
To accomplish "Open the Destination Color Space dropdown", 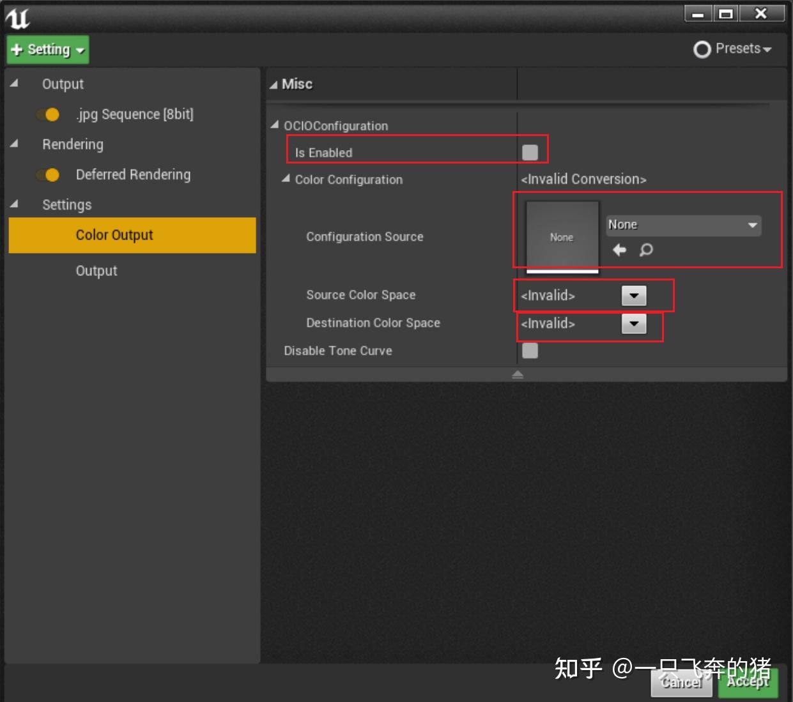I will tap(633, 324).
